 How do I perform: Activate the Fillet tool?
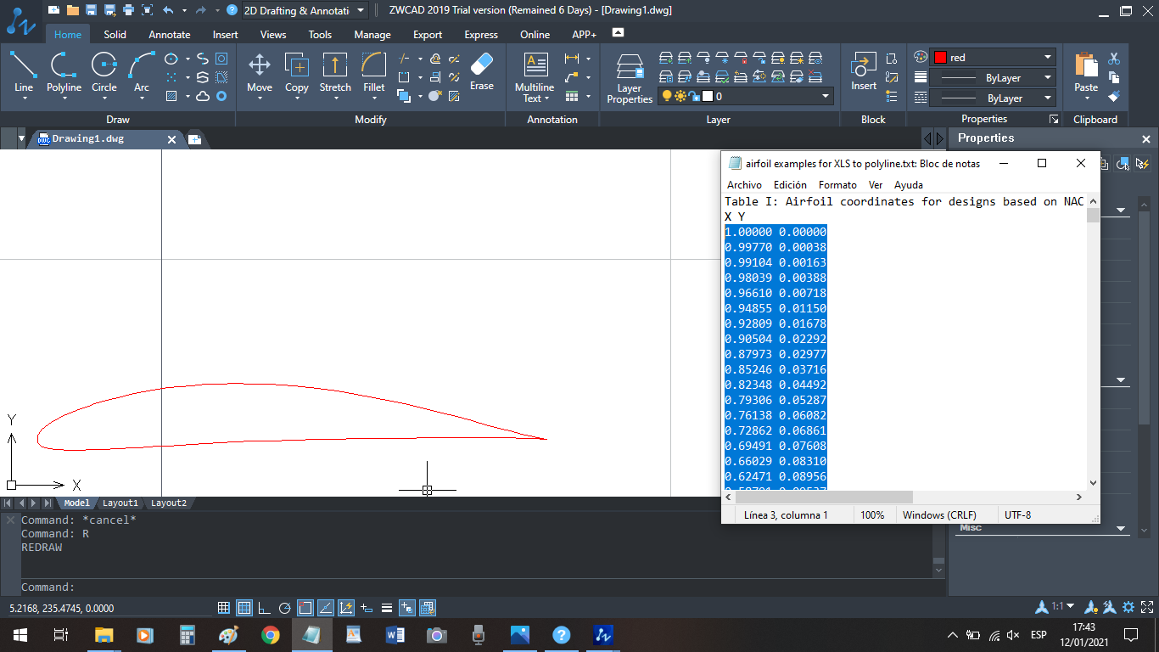pyautogui.click(x=374, y=71)
